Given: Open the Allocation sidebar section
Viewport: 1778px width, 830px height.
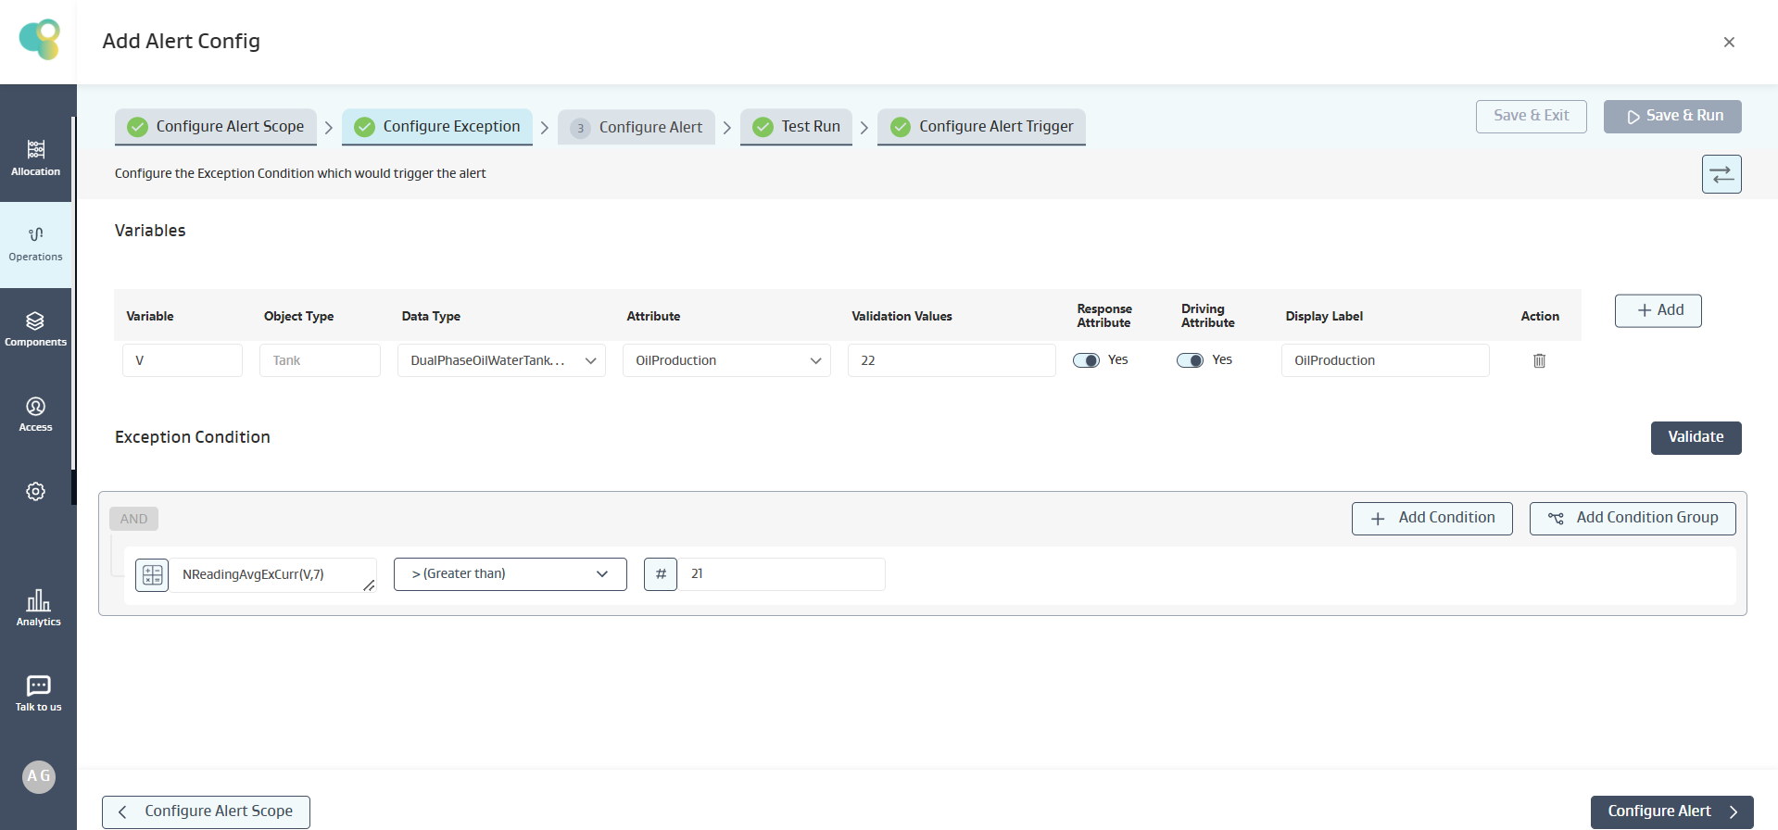Looking at the screenshot, I should 35,157.
